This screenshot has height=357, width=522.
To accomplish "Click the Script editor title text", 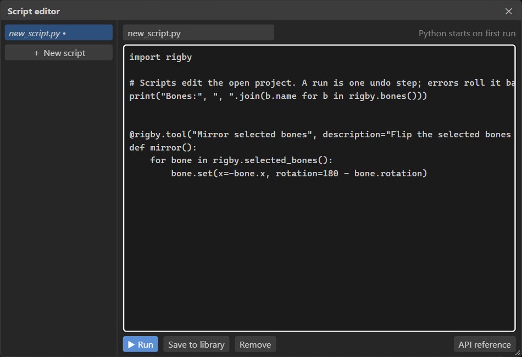I will pos(34,12).
